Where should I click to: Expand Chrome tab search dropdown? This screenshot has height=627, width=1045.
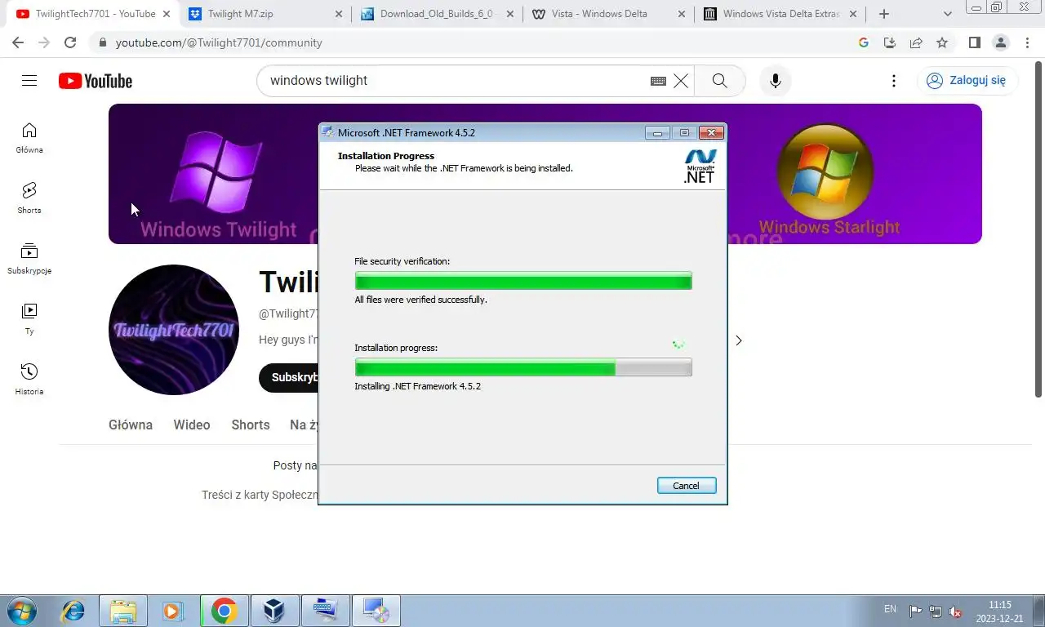pos(947,14)
